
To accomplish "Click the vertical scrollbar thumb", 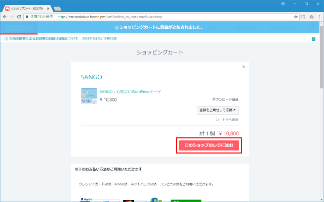I will click(x=321, y=57).
